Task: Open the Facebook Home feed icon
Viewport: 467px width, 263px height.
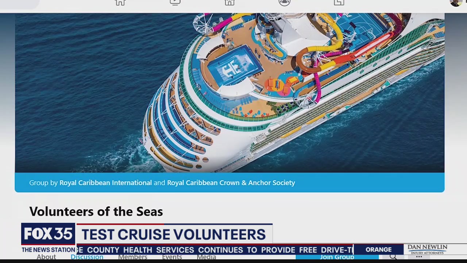Action: 120,3
